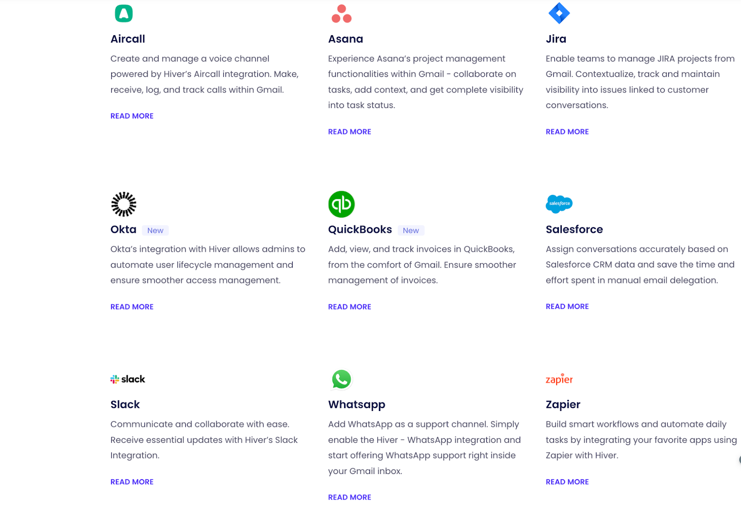Click the green QuickBooks logo

[342, 204]
